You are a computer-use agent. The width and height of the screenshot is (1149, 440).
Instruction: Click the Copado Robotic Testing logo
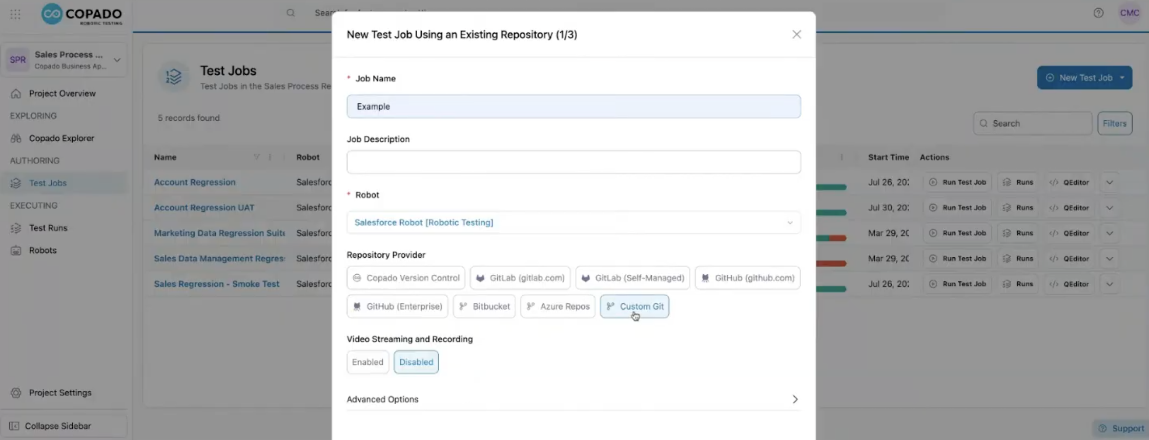[x=82, y=14]
